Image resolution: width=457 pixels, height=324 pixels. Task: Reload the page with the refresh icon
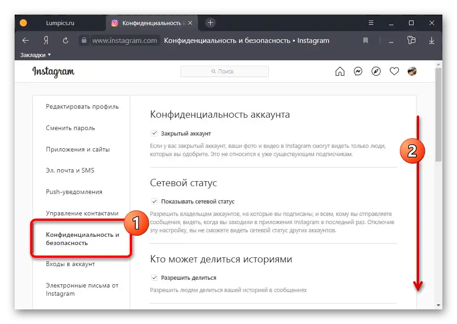(65, 41)
